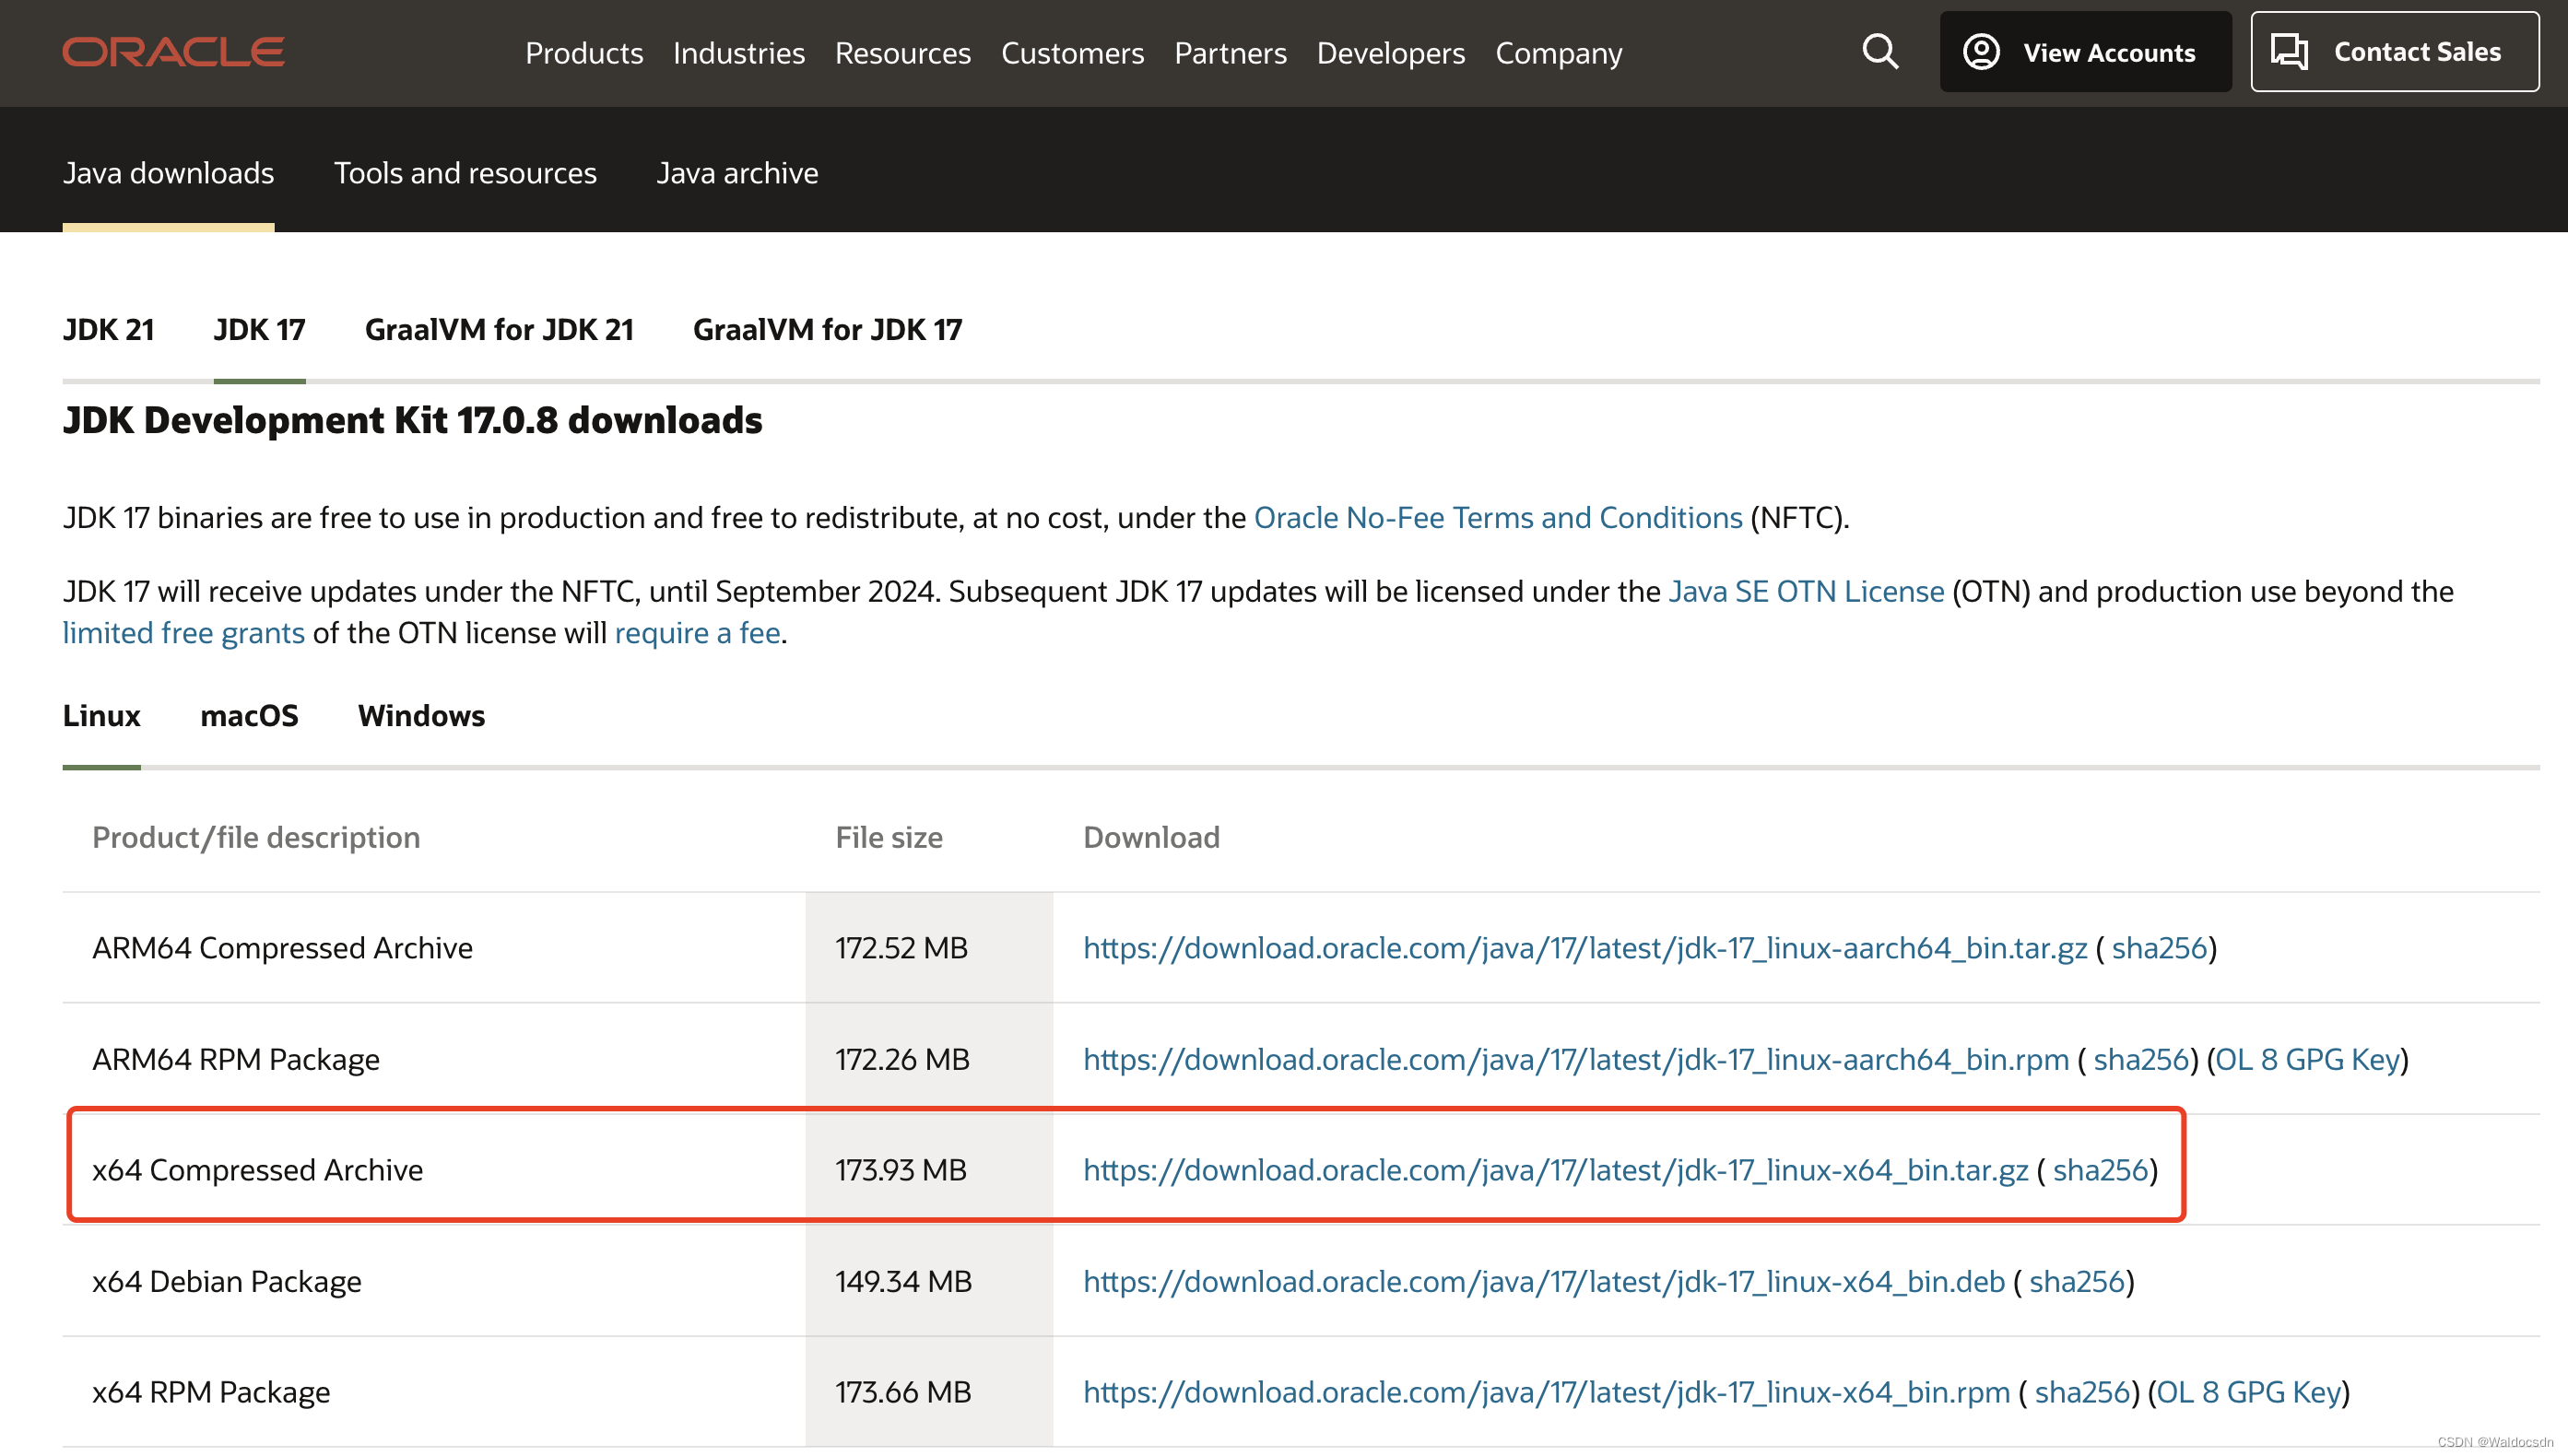
Task: Switch to the macOS tab
Action: click(x=249, y=716)
